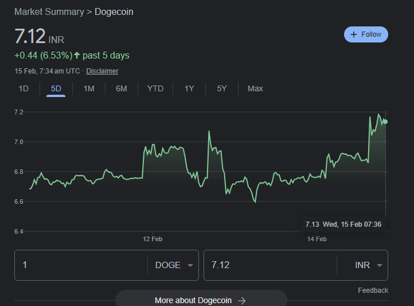This screenshot has width=414, height=306.
Task: Click the Market Summary breadcrumb
Action: (x=49, y=12)
